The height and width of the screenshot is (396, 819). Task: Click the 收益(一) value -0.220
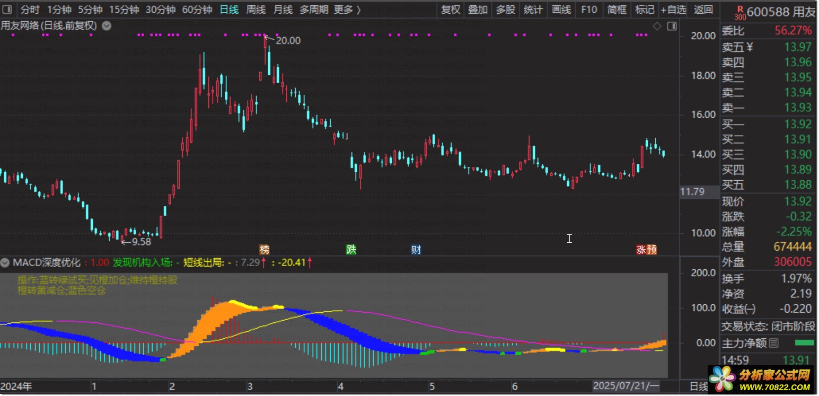tap(795, 309)
